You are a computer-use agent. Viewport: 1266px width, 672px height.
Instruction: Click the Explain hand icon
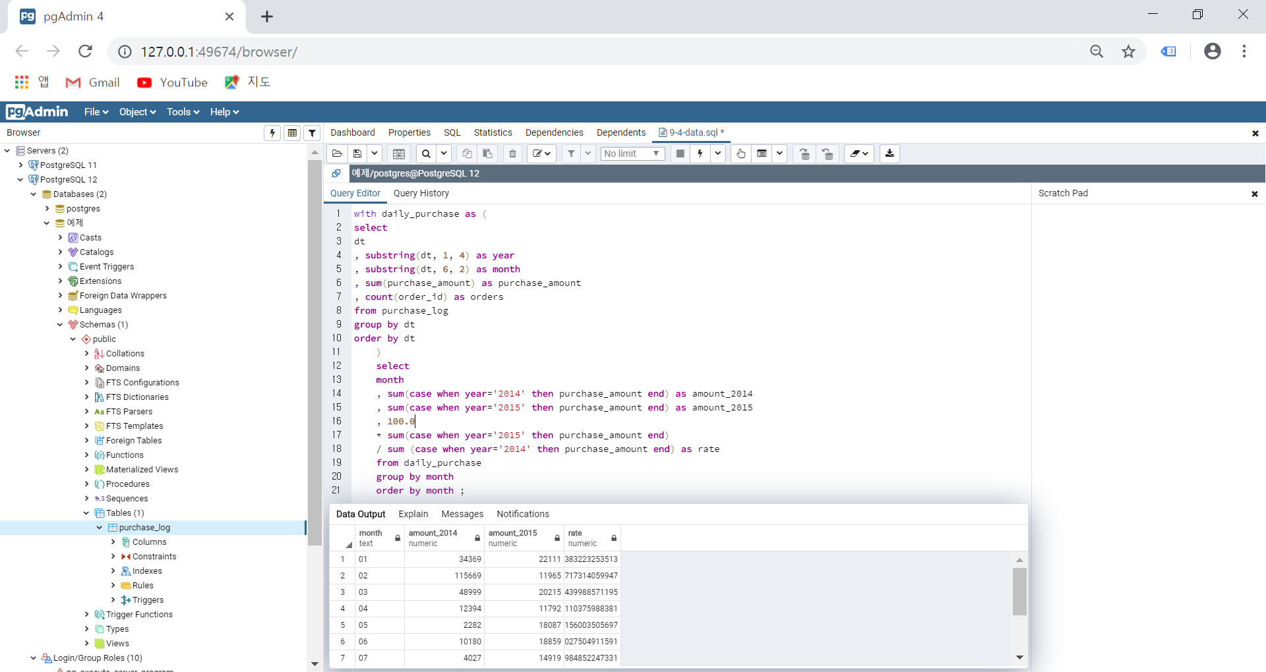[x=741, y=154]
